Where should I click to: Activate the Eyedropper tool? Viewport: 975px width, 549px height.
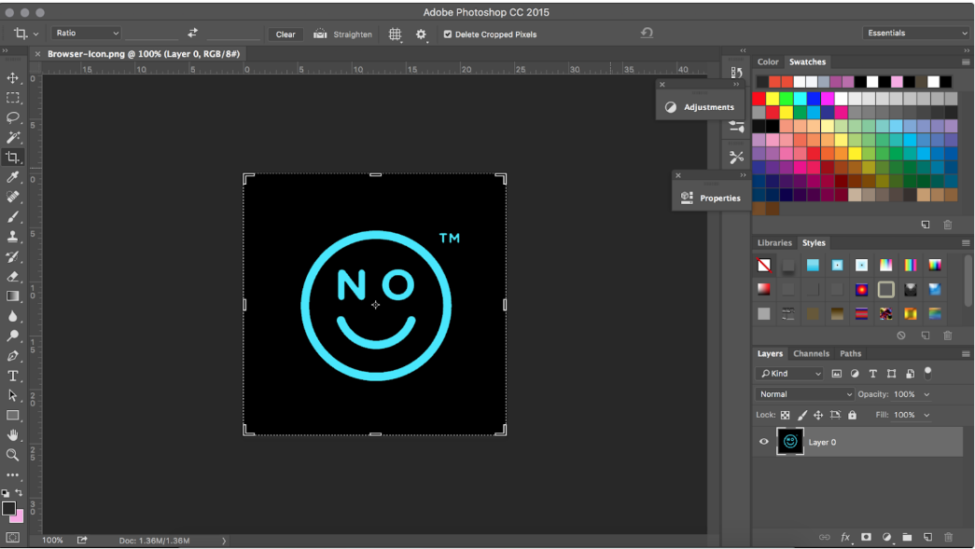click(13, 175)
